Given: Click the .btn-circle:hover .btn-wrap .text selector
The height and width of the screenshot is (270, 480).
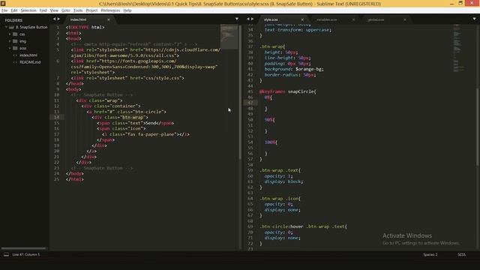Looking at the screenshot, I should [x=303, y=226].
